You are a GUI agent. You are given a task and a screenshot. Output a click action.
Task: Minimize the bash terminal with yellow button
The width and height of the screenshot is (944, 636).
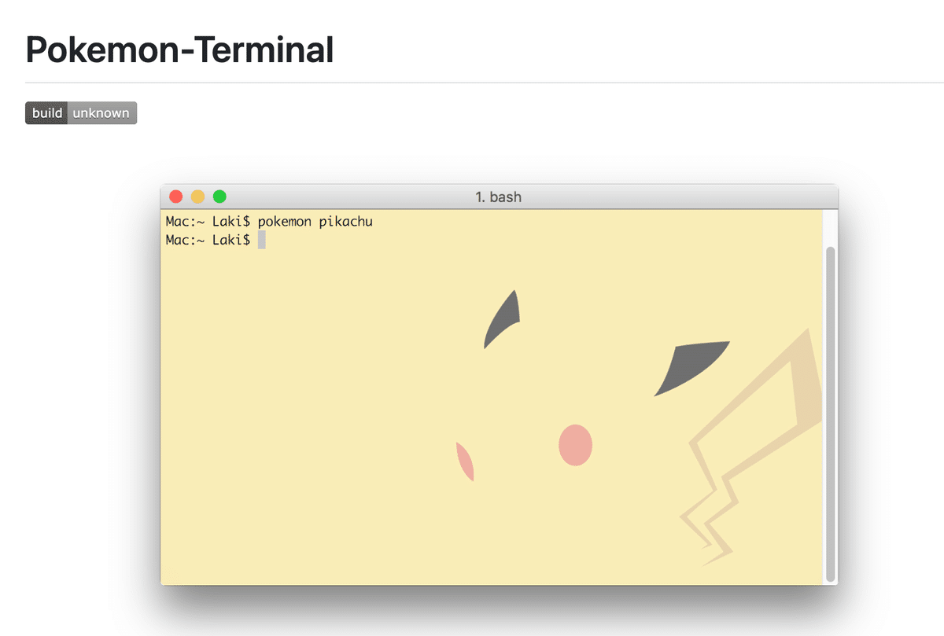point(198,197)
